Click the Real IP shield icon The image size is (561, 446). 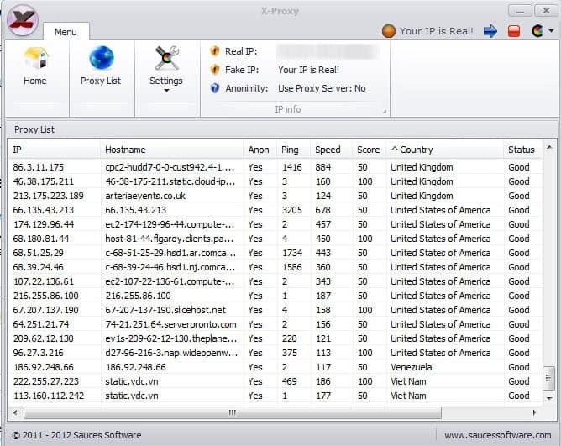pos(215,51)
